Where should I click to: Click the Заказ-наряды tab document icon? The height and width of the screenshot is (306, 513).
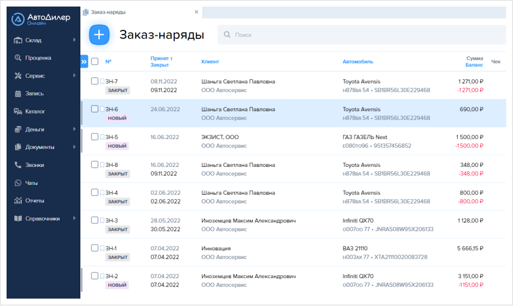pyautogui.click(x=86, y=12)
